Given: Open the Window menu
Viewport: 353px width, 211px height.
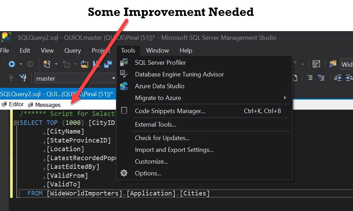Looking at the screenshot, I should (x=157, y=51).
